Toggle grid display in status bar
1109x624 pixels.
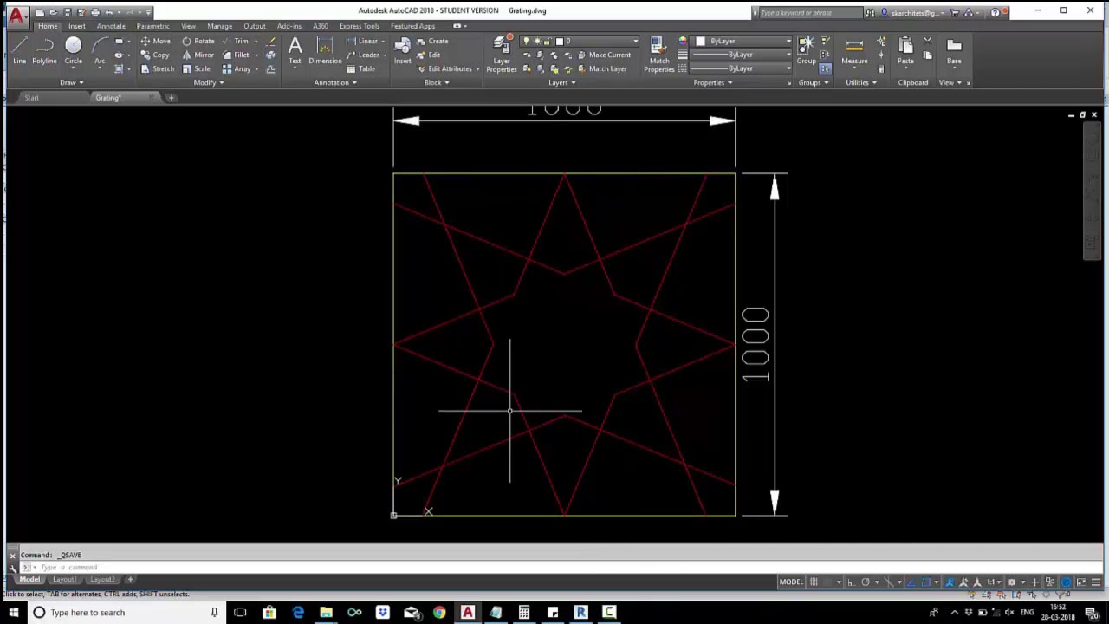(814, 582)
